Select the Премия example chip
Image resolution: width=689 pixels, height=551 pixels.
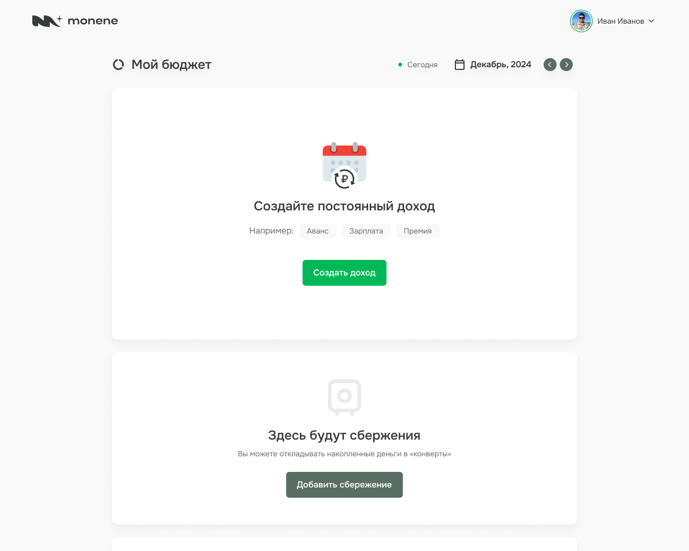[x=418, y=231]
